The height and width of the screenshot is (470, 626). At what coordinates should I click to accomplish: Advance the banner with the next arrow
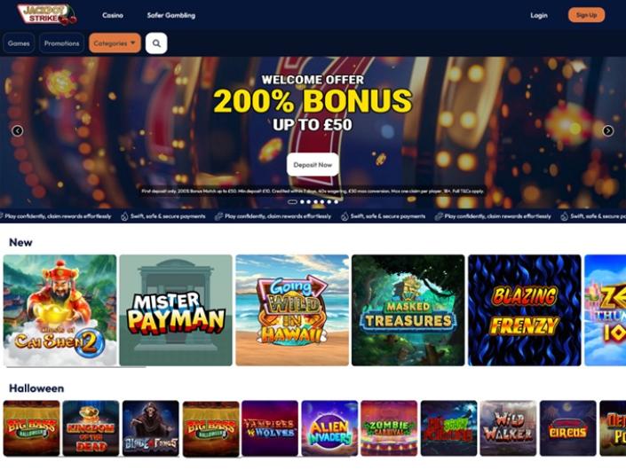coord(607,130)
